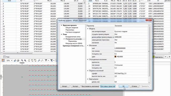Viewport: 171px width, 96px height.
Task: Switch to the Фрагменты tab
Action: (x=158, y=57)
